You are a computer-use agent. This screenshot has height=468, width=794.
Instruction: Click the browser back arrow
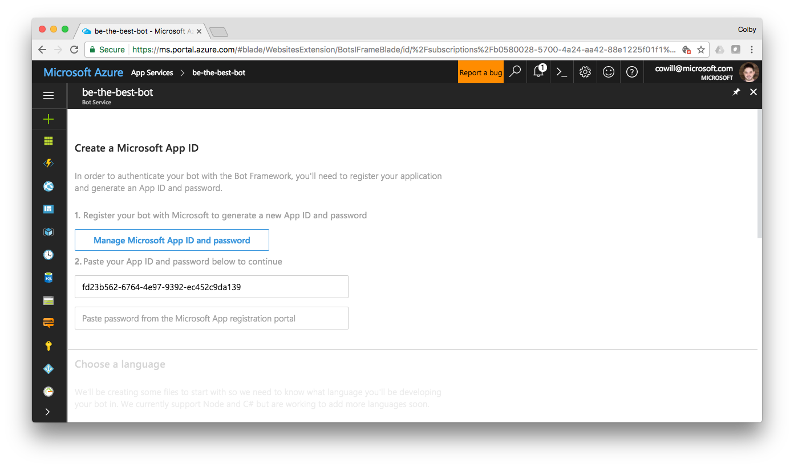tap(42, 50)
